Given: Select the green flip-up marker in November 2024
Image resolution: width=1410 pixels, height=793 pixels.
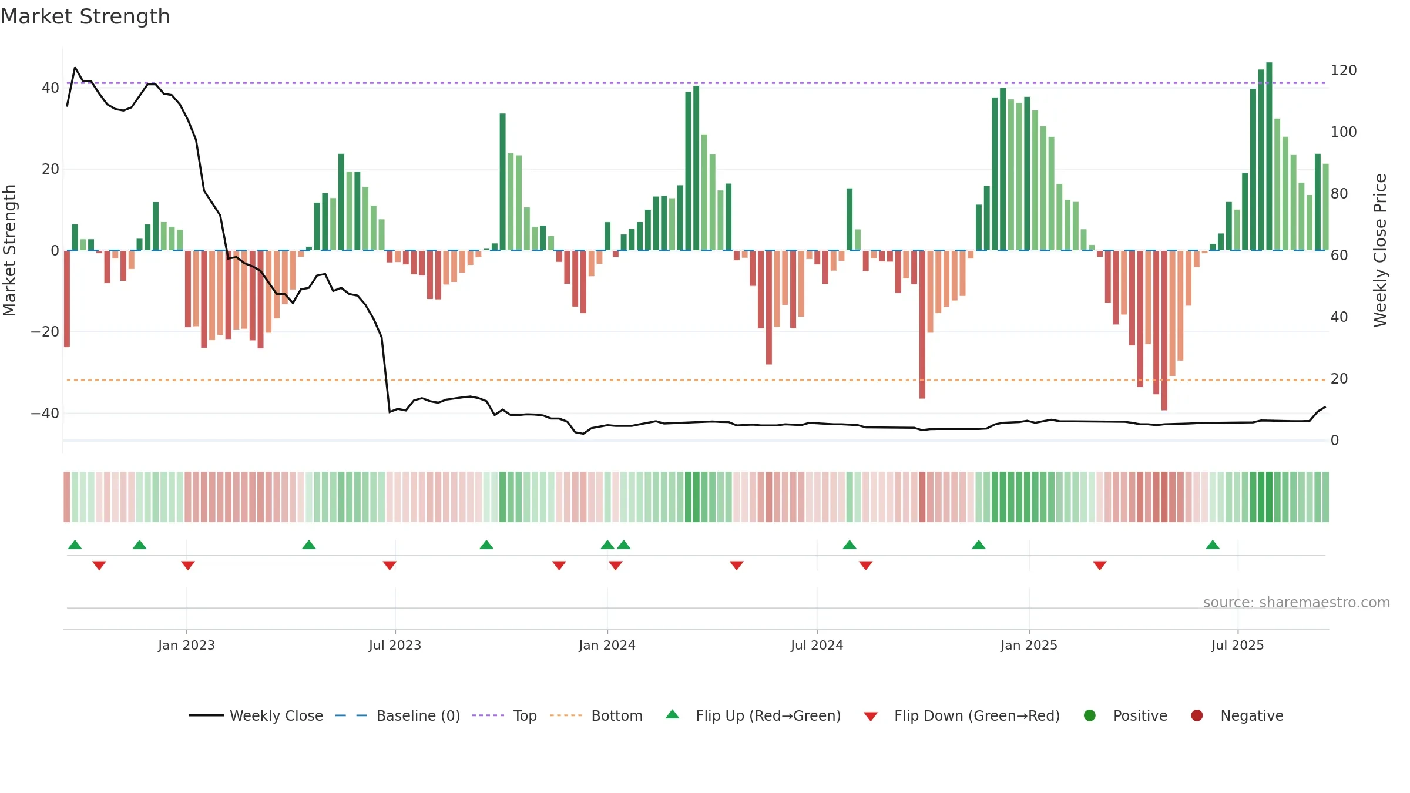Looking at the screenshot, I should point(979,545).
